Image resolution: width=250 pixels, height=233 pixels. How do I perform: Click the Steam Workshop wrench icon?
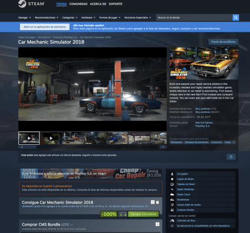[x=172, y=189]
